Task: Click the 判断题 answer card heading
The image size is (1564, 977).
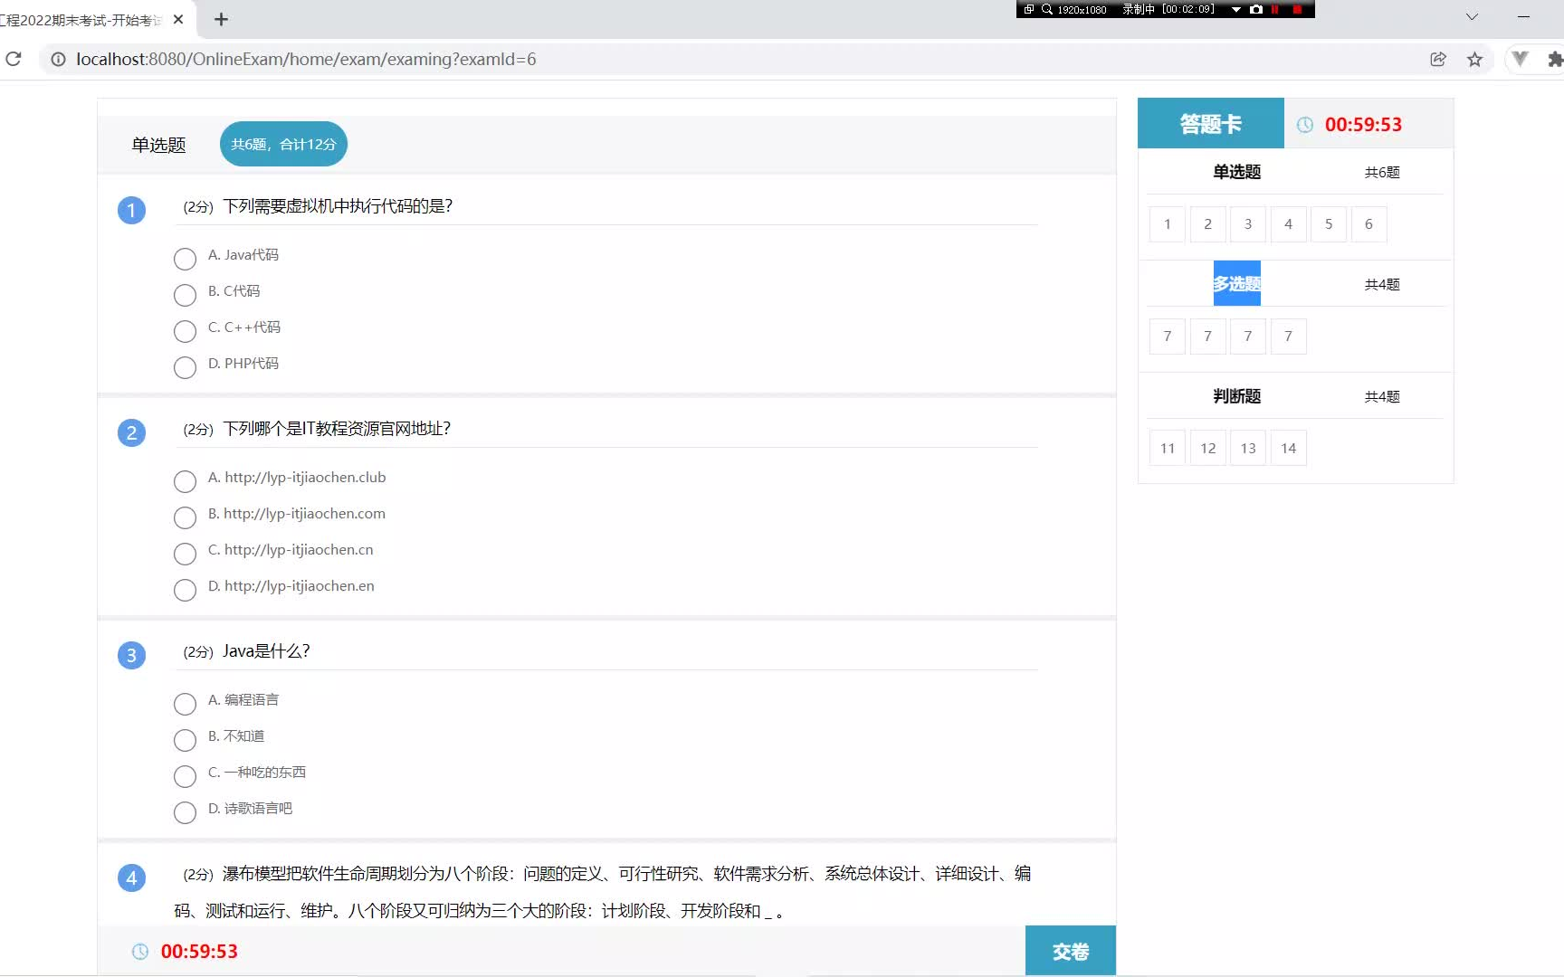Action: pyautogui.click(x=1237, y=396)
